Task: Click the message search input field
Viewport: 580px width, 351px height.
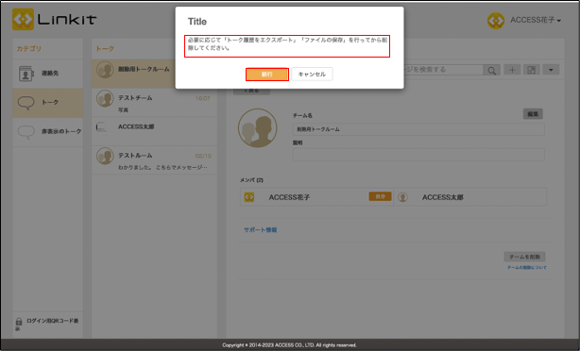Action: pyautogui.click(x=443, y=70)
